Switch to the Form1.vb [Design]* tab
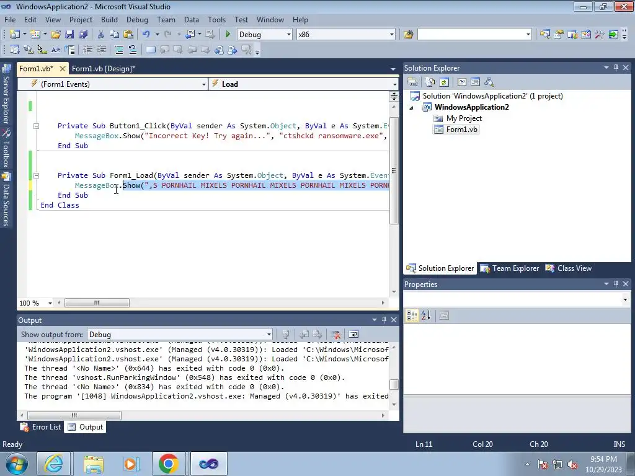Image resolution: width=635 pixels, height=476 pixels. 104,68
